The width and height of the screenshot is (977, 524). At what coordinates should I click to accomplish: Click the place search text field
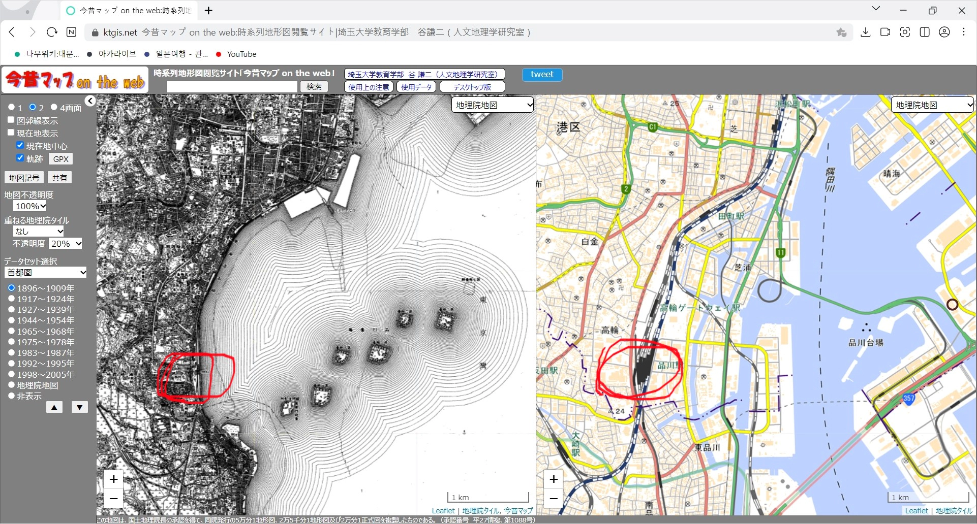coord(232,87)
